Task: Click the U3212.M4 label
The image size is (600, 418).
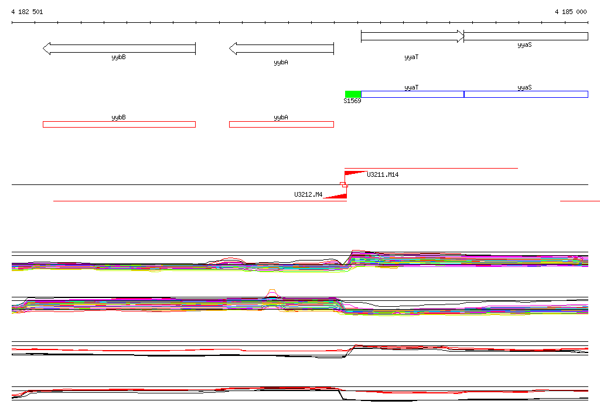Action: point(308,194)
